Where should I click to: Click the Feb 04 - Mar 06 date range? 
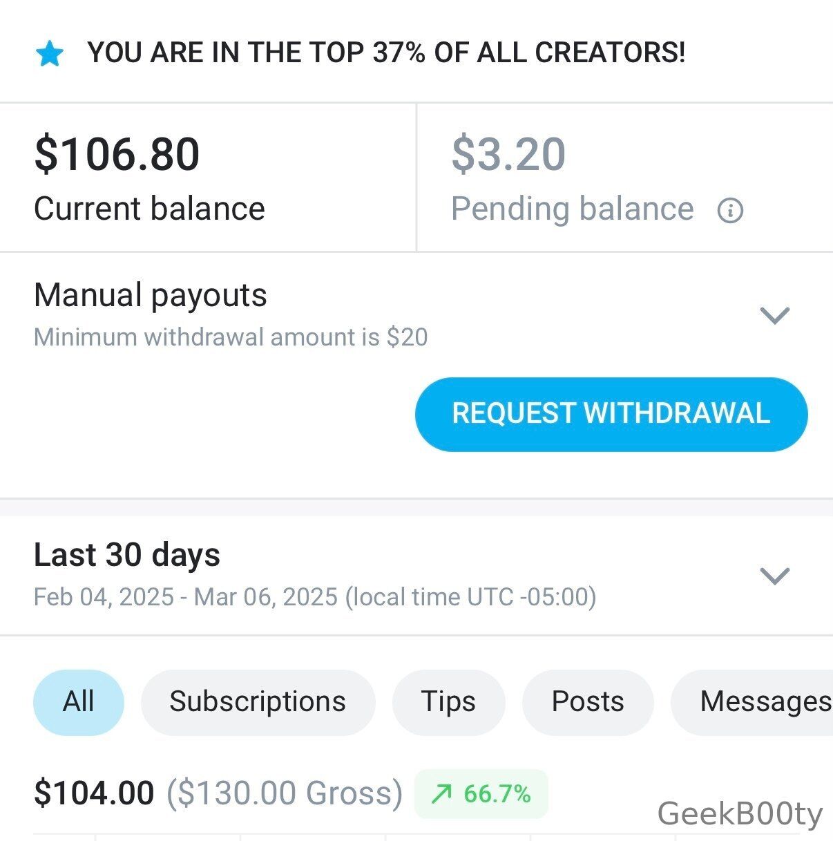click(314, 597)
